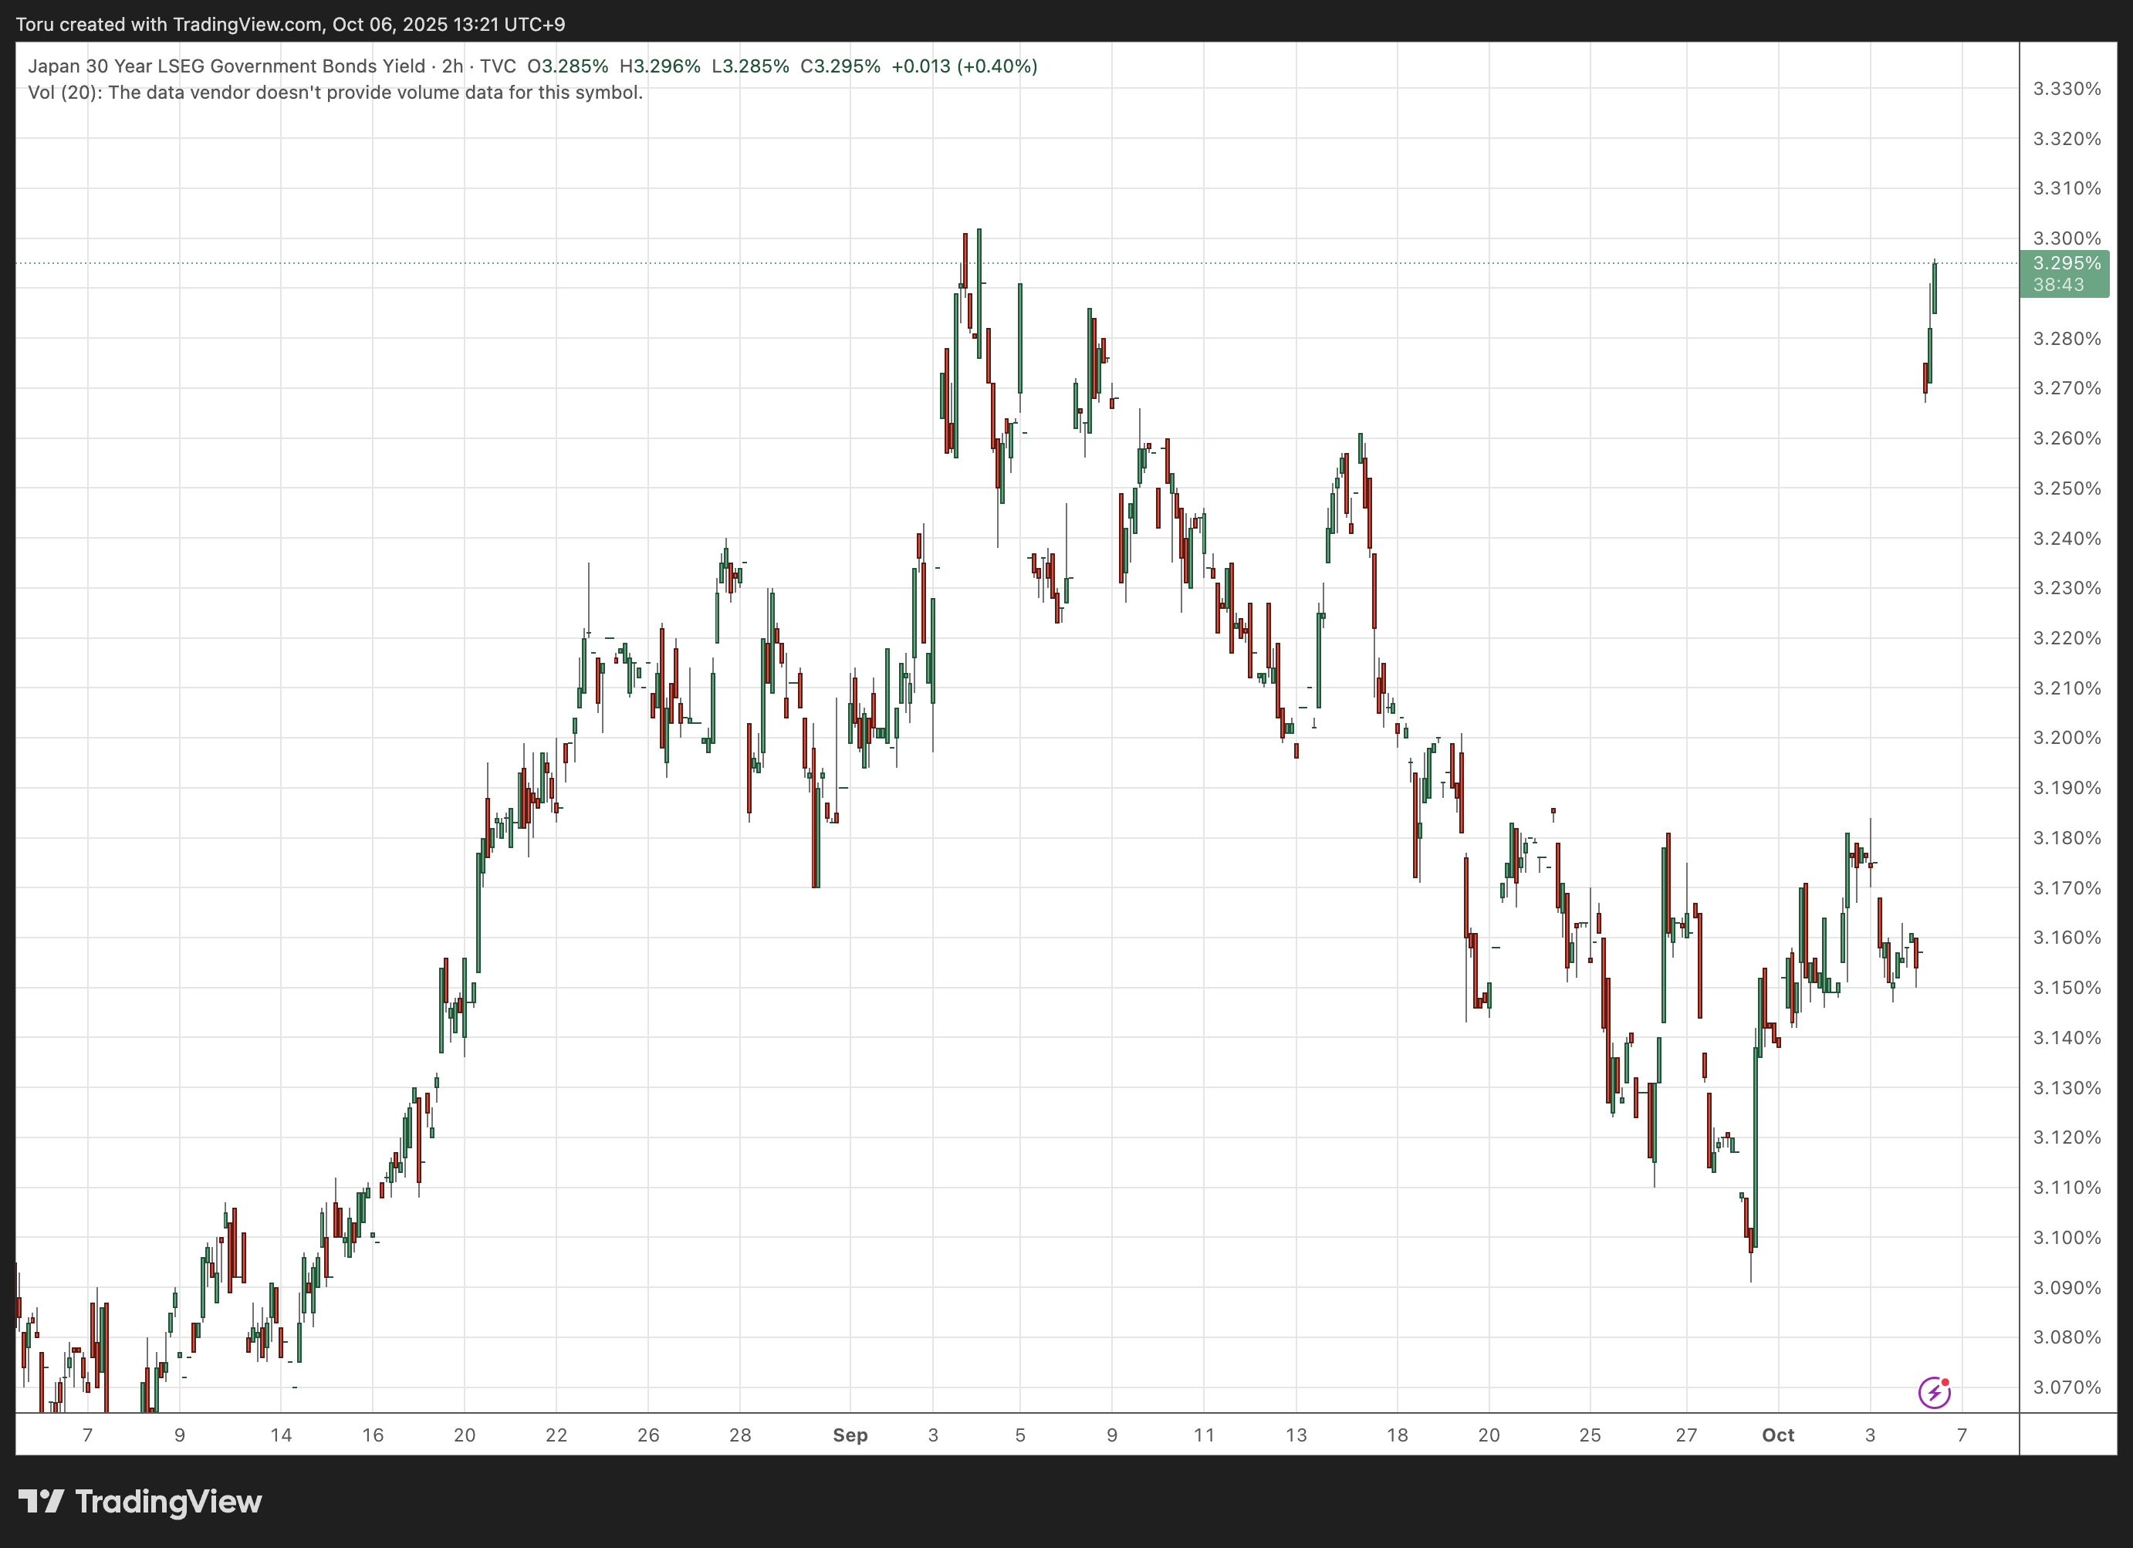Click the 3.330% price axis label
This screenshot has width=2133, height=1548.
point(2066,90)
